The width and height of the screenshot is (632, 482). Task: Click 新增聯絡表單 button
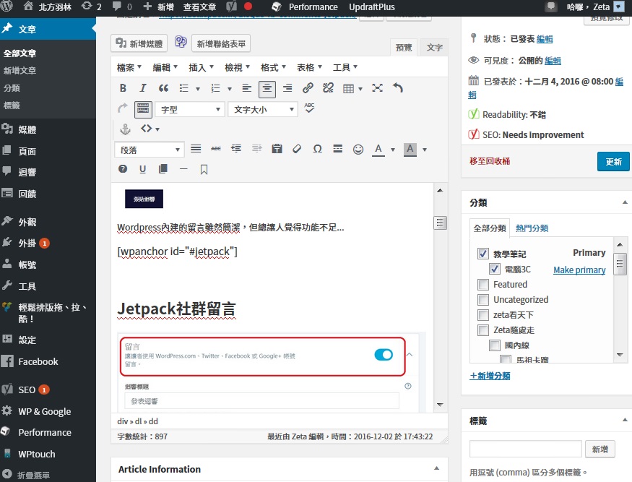(x=221, y=43)
